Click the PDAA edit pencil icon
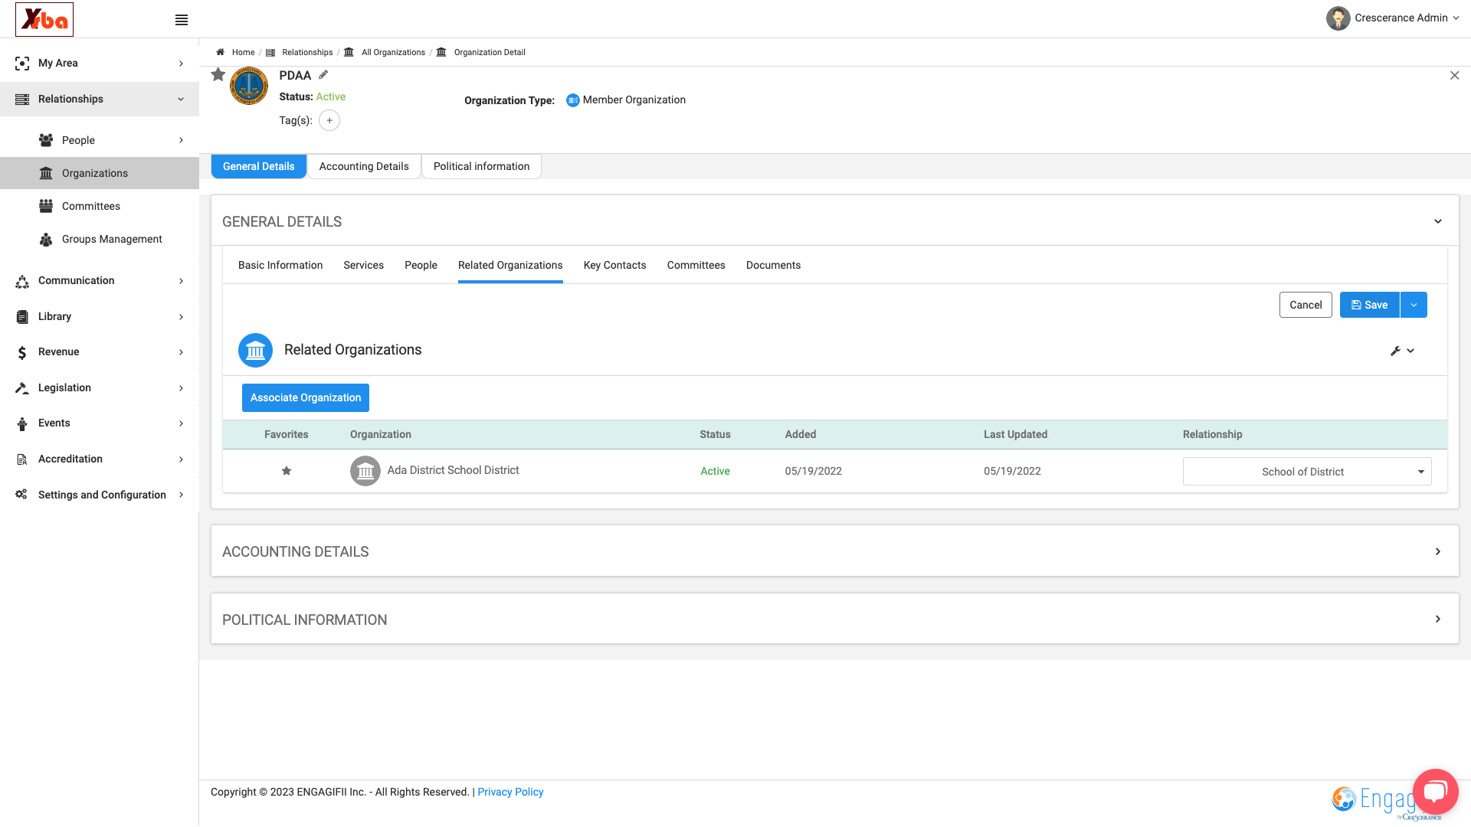1471x827 pixels. pos(323,75)
